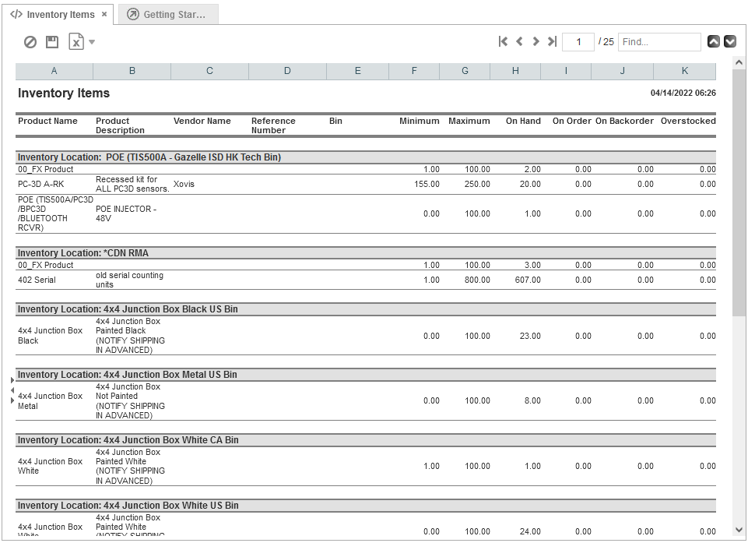This screenshot has width=748, height=543.
Task: Select the *CDN RMA inventory location row
Action: [x=365, y=253]
